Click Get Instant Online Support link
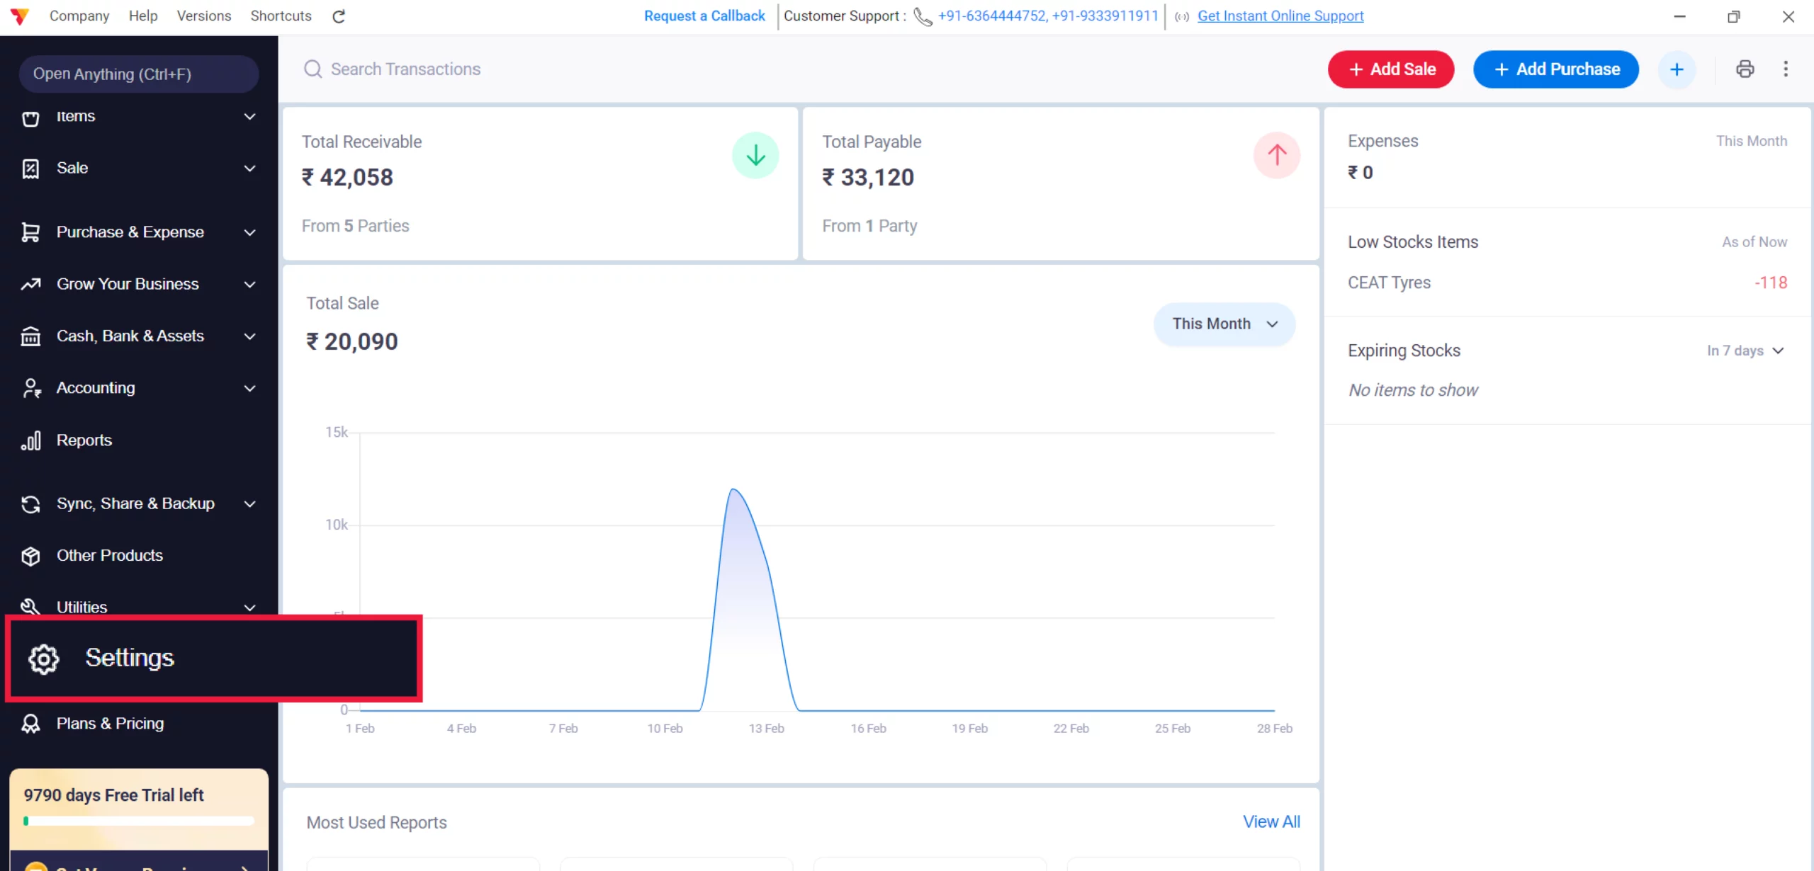 pyautogui.click(x=1280, y=16)
